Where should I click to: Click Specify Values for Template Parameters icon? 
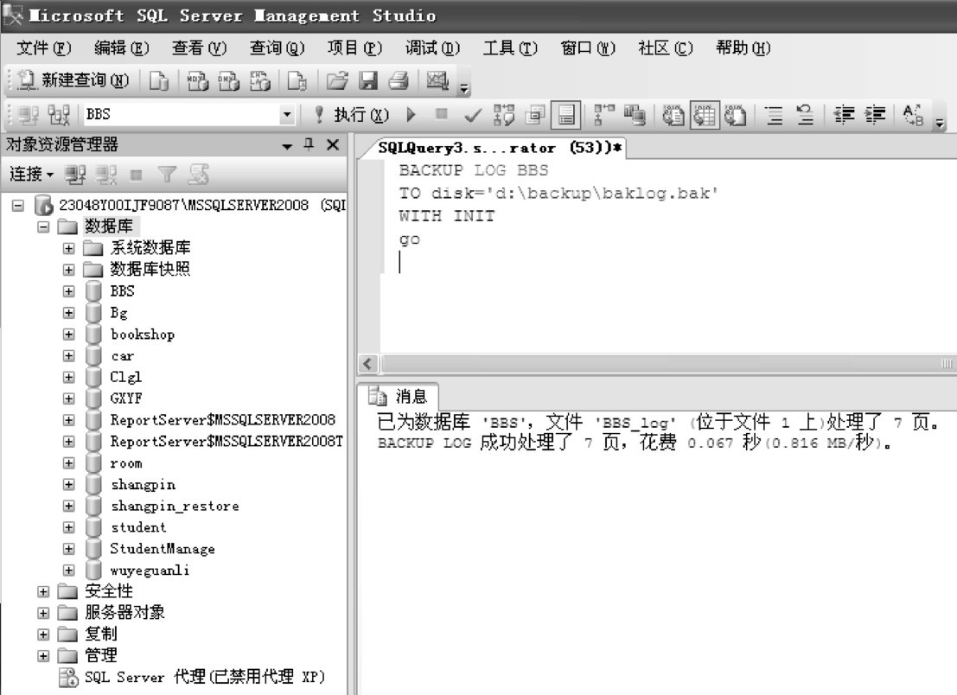click(x=913, y=115)
